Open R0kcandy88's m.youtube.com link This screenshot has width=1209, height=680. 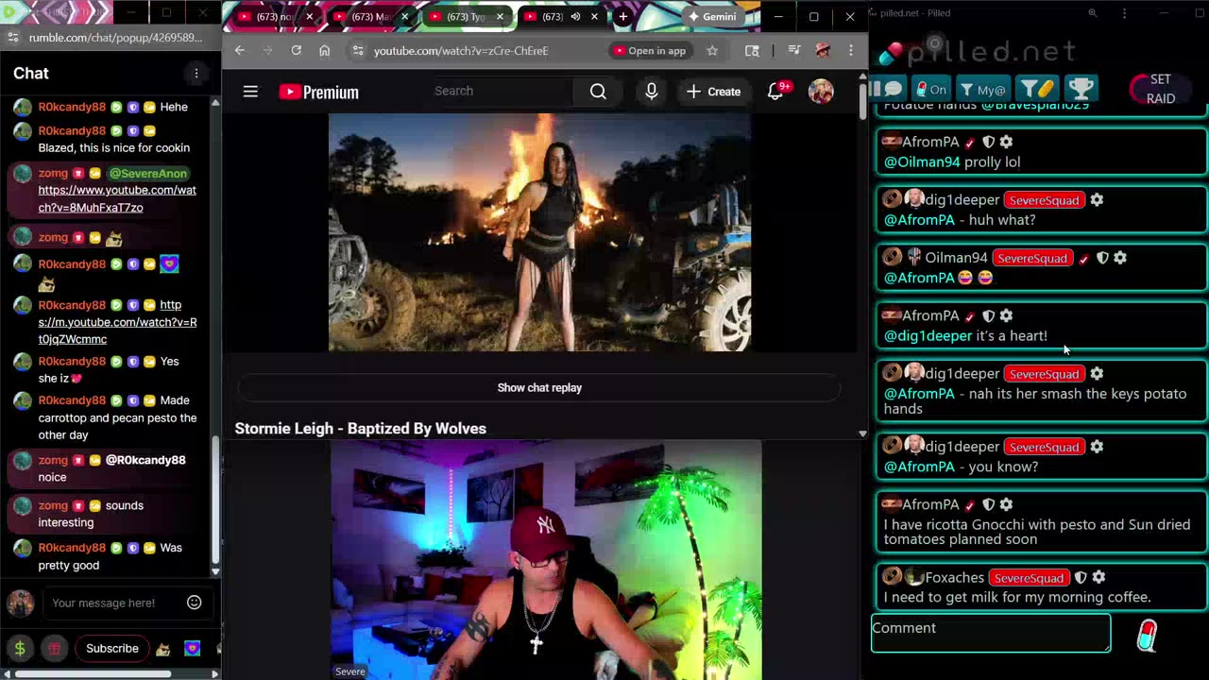click(117, 322)
